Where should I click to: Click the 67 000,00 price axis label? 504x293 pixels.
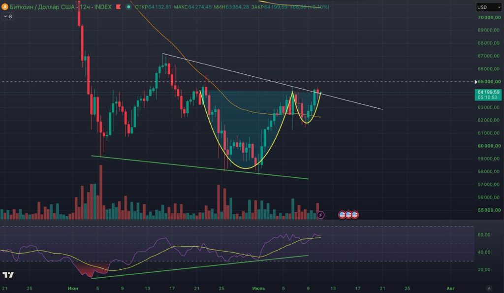(x=489, y=56)
